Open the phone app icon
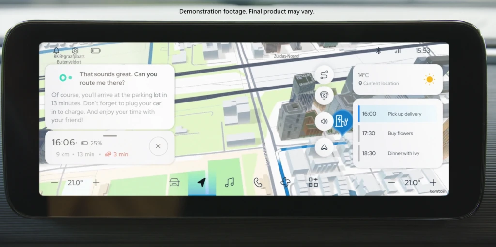The image size is (496, 247). tap(258, 182)
